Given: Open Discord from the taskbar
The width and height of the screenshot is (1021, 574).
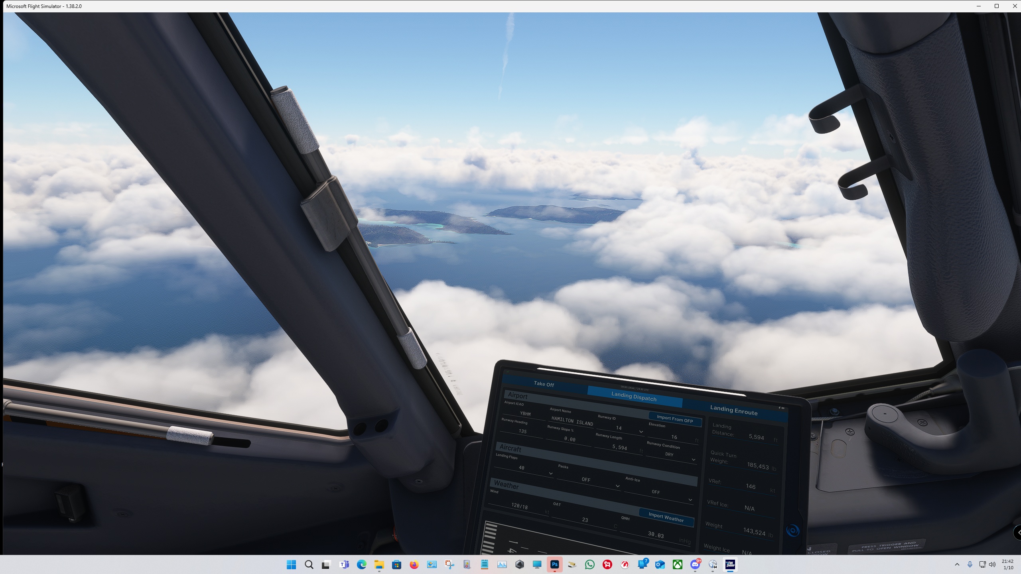Looking at the screenshot, I should pos(695,564).
